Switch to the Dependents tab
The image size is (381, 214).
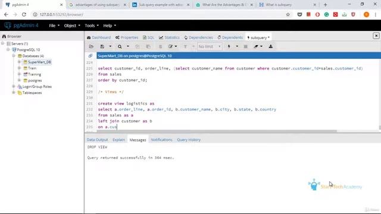pos(230,37)
